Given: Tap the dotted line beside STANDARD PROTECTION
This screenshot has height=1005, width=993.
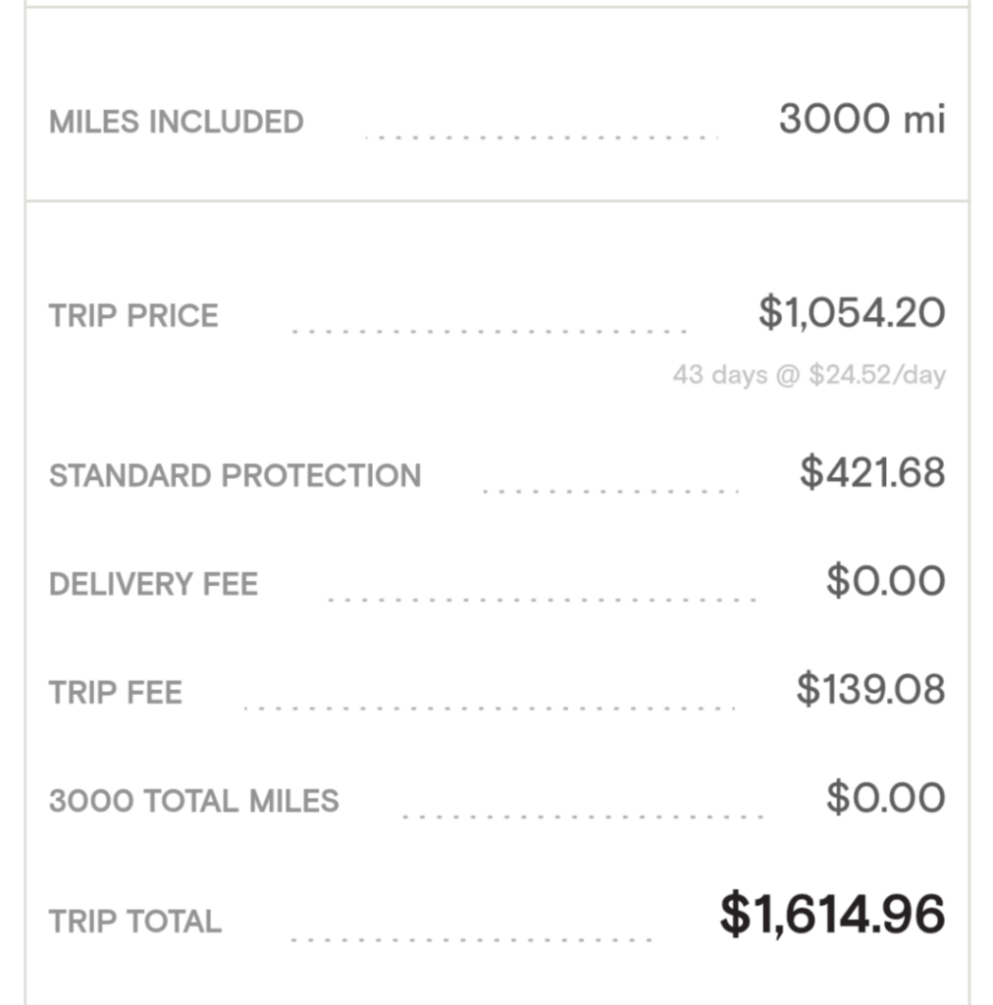Looking at the screenshot, I should tap(610, 490).
